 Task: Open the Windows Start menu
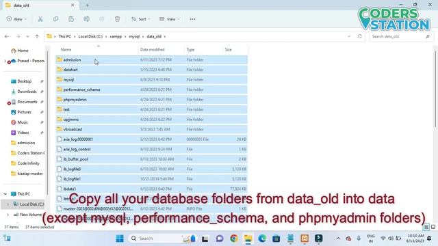tap(120, 238)
